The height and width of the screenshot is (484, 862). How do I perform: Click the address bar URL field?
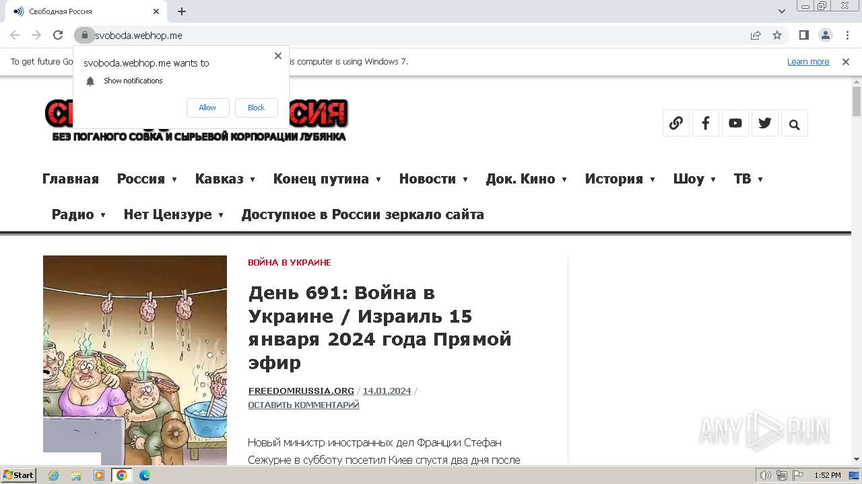click(x=418, y=35)
